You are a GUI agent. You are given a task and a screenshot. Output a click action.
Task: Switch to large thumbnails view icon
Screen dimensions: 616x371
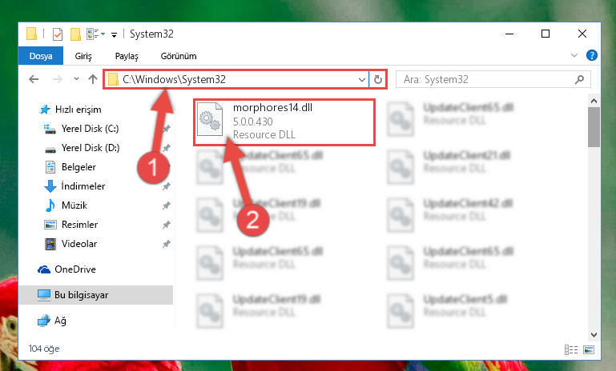tap(589, 349)
